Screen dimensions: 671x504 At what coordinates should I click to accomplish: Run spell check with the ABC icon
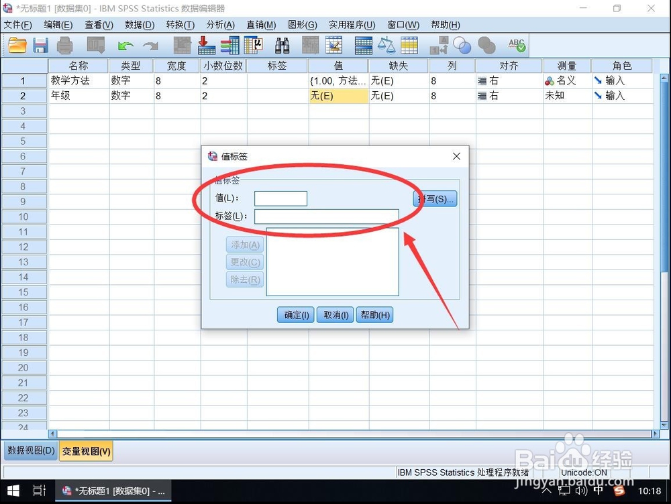pyautogui.click(x=517, y=46)
